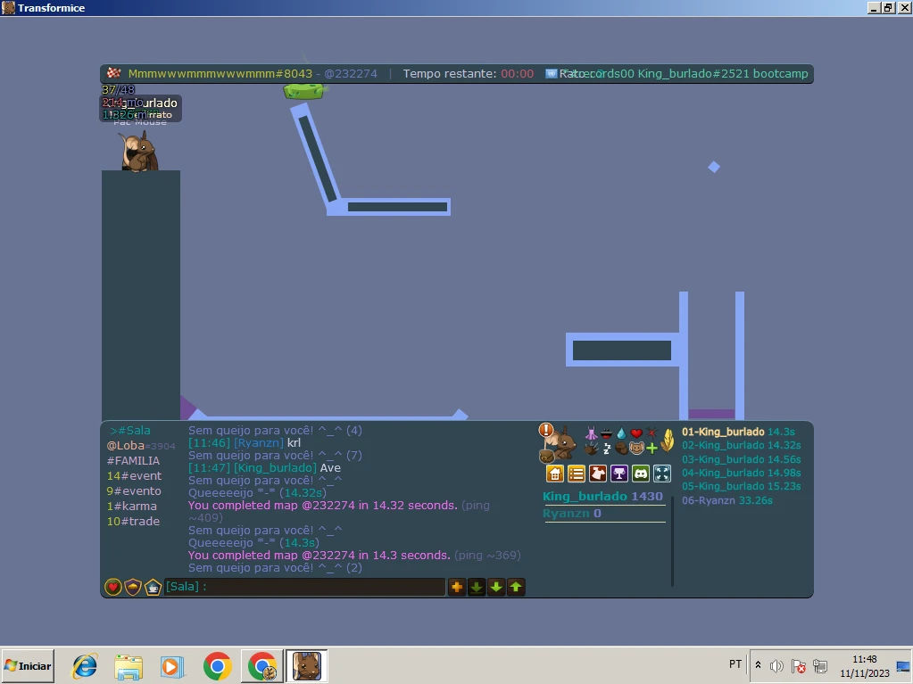Open the shop dress icon
This screenshot has height=684, width=913.
click(598, 474)
